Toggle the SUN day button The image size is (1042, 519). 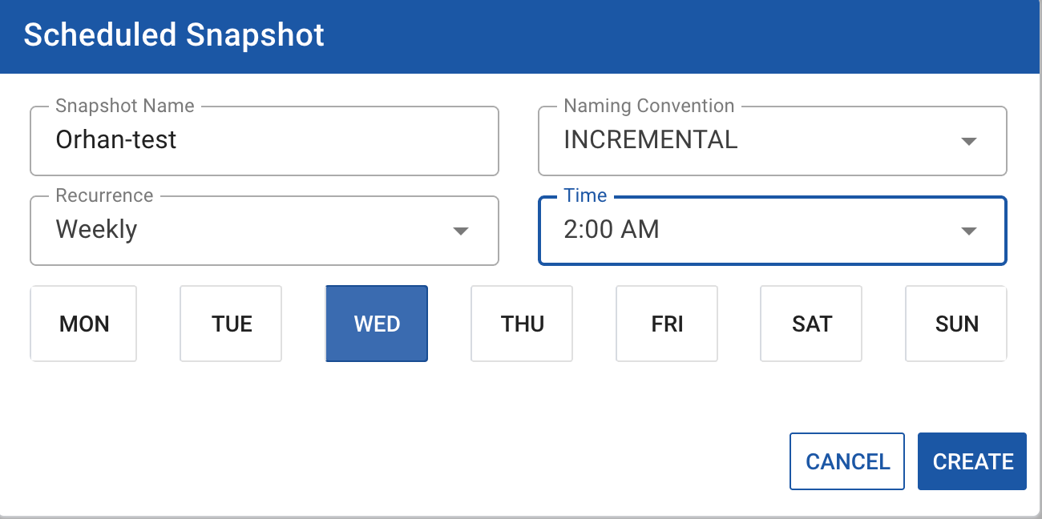(x=956, y=324)
